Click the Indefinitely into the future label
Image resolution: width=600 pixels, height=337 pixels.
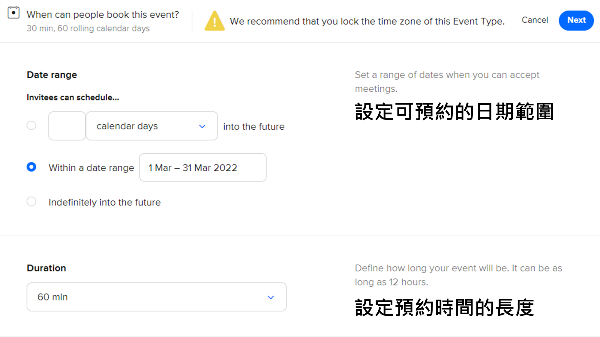point(105,202)
